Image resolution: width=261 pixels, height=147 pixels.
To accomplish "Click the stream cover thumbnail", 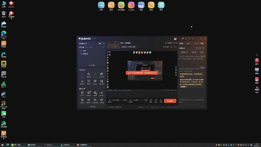I will (x=113, y=45).
